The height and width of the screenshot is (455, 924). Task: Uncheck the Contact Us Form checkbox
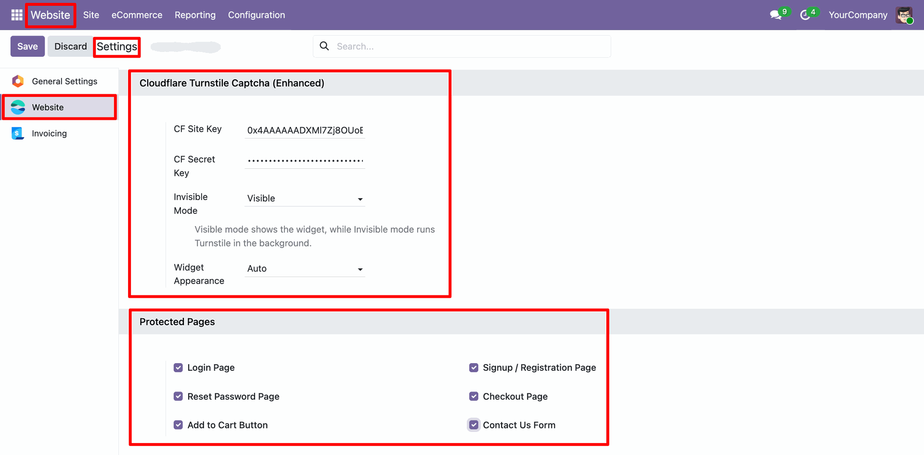click(474, 425)
